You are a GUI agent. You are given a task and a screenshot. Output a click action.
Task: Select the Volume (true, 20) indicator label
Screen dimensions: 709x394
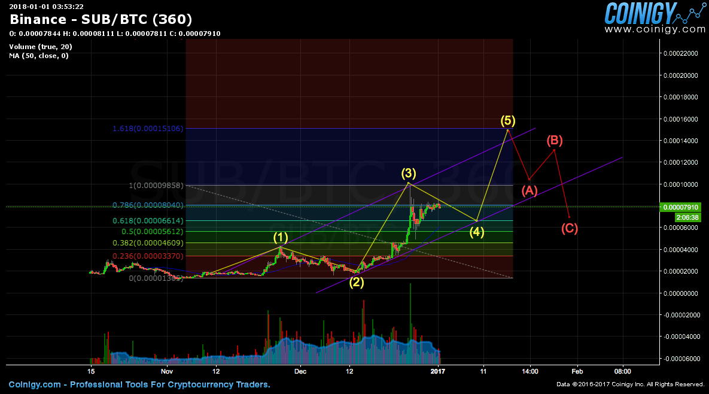(41, 47)
